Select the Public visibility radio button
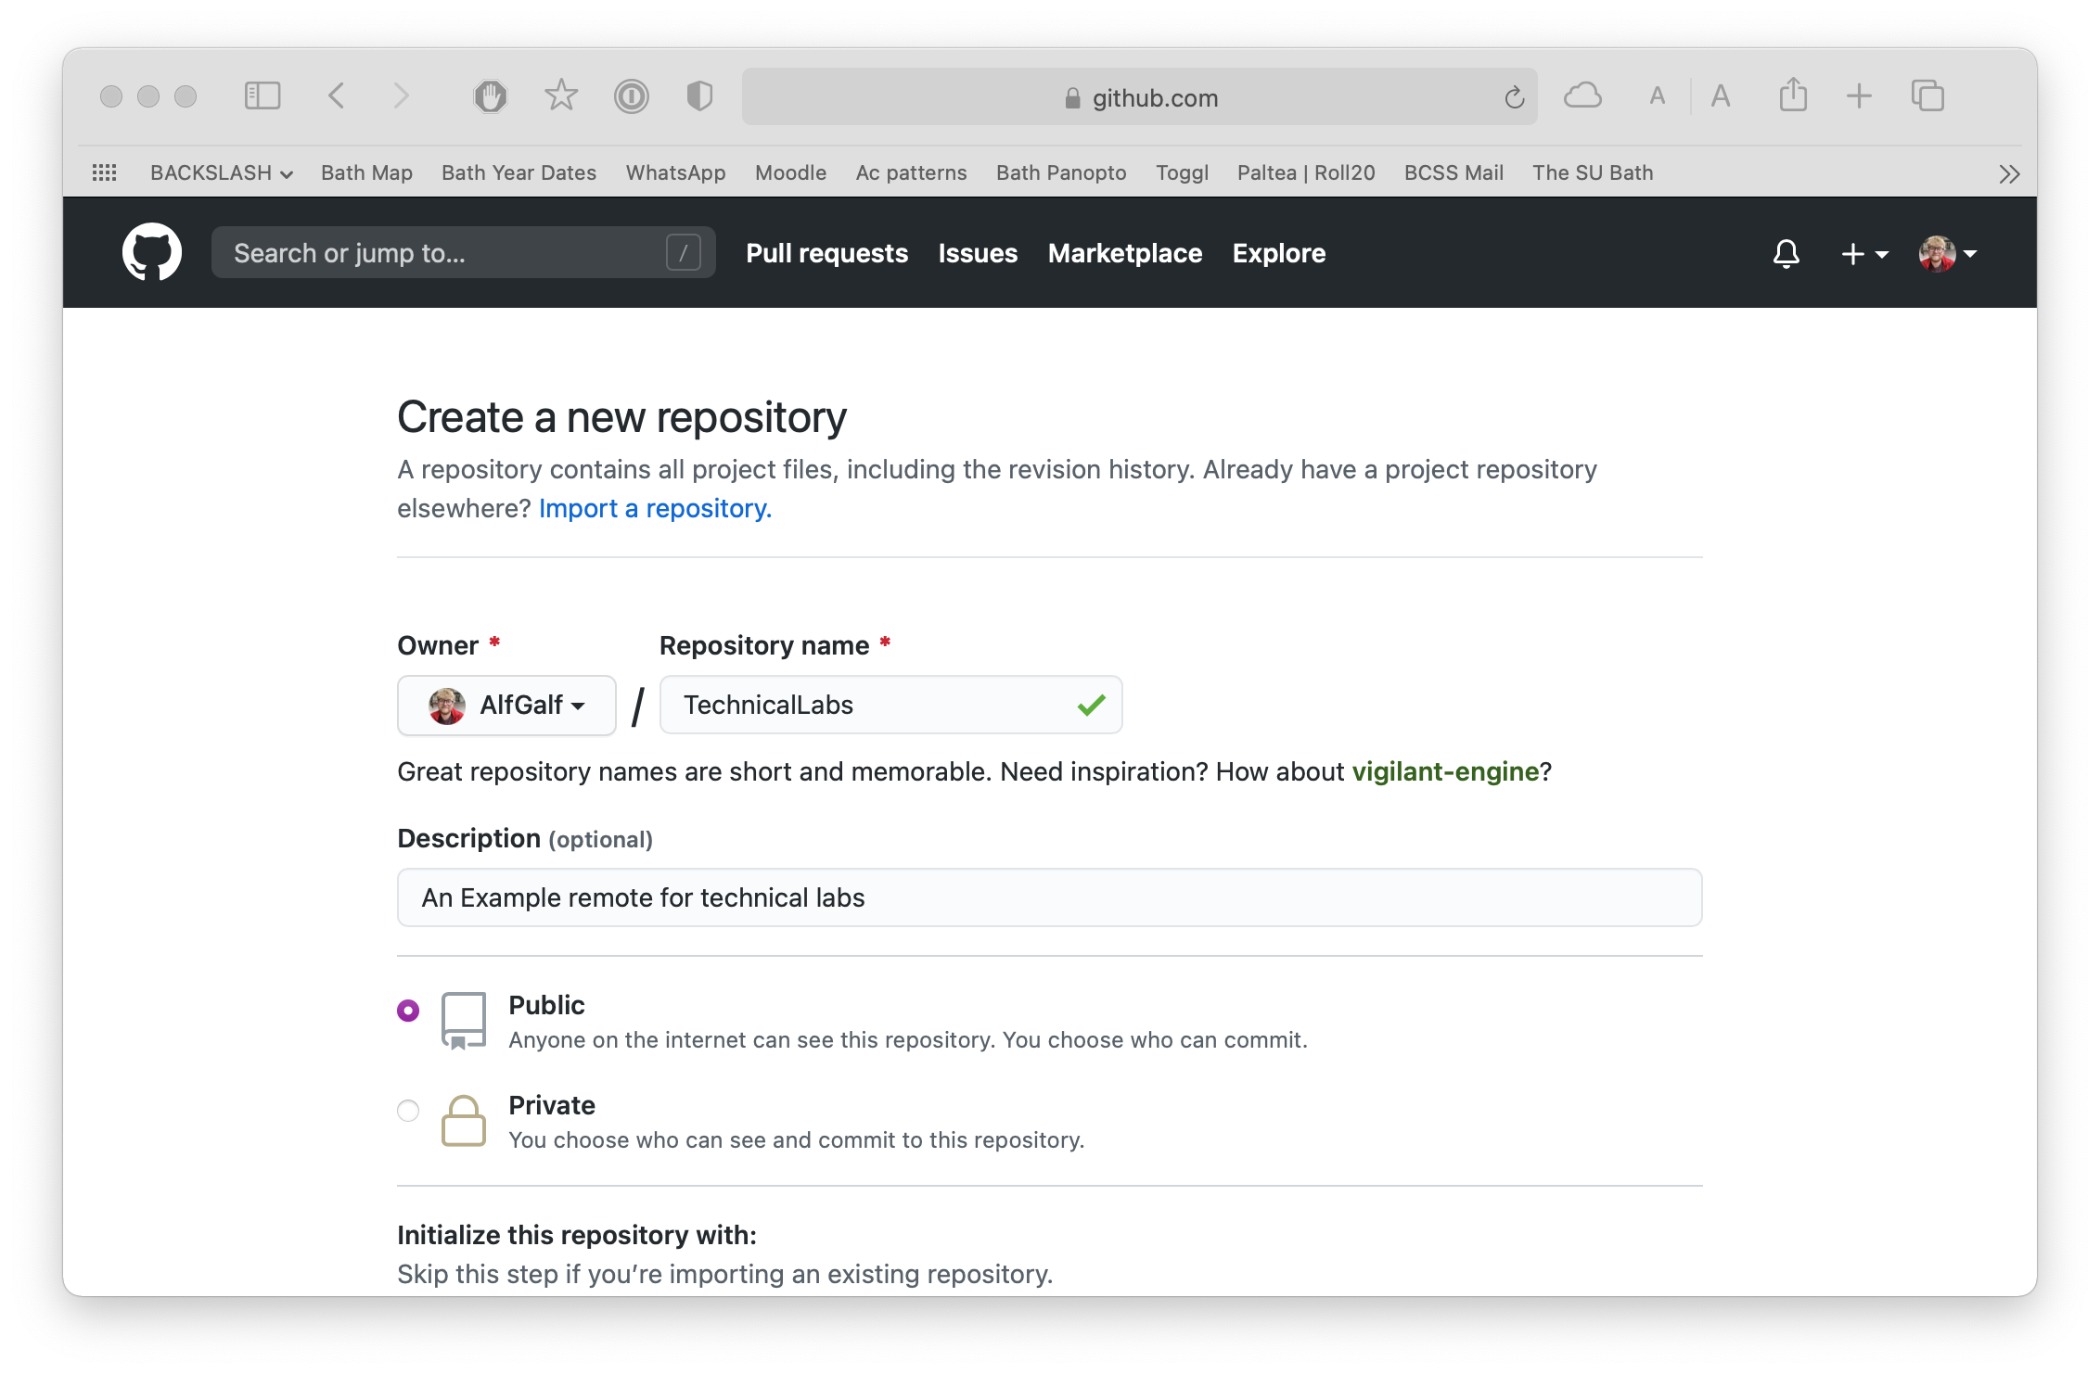Image resolution: width=2100 pixels, height=1374 pixels. (408, 1010)
